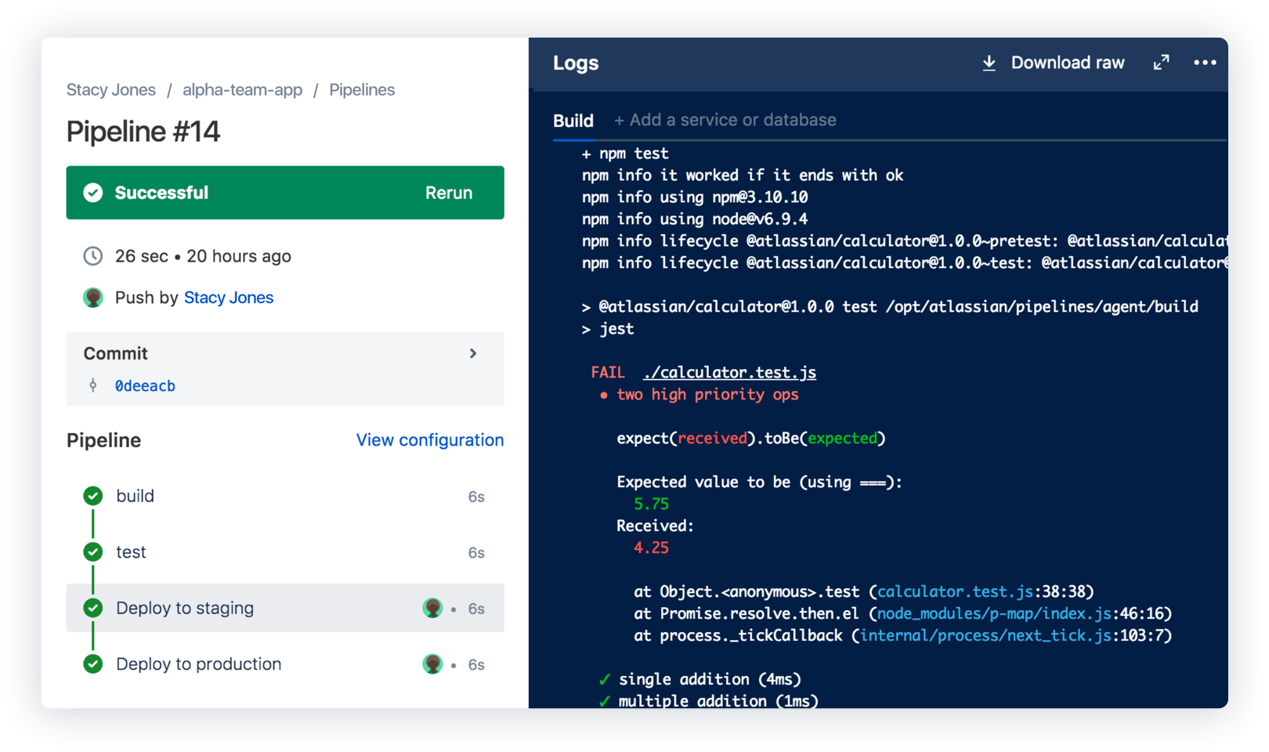1269x752 pixels.
Task: Click the commit branch icon beside 0deeacb
Action: tap(93, 385)
